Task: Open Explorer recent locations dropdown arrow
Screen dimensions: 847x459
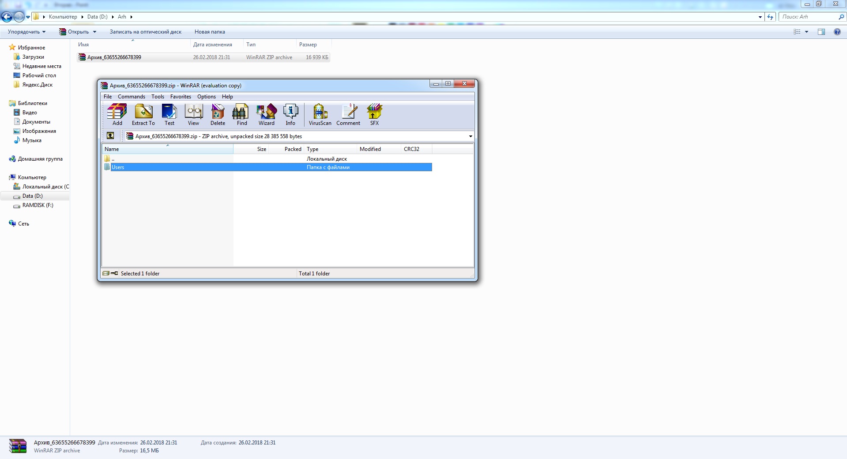Action: click(28, 17)
